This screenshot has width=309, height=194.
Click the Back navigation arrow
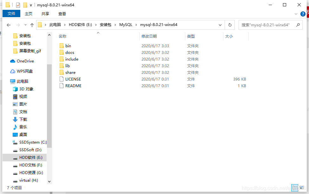pyautogui.click(x=9, y=25)
